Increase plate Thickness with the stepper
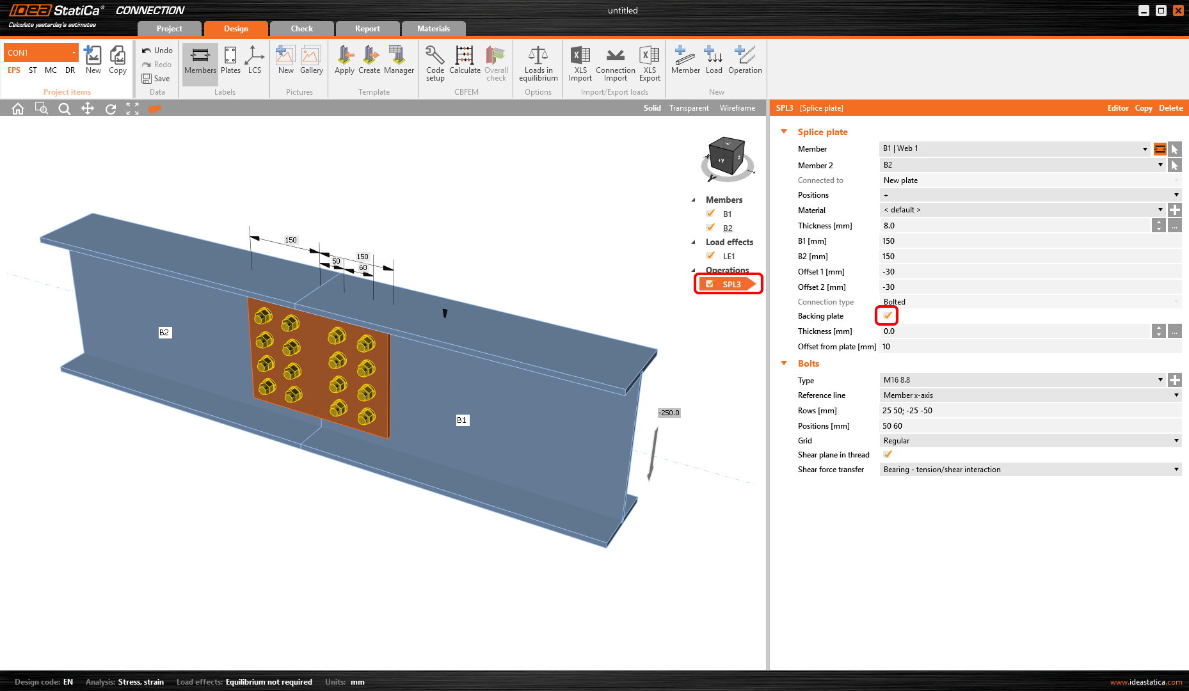 tap(1158, 222)
